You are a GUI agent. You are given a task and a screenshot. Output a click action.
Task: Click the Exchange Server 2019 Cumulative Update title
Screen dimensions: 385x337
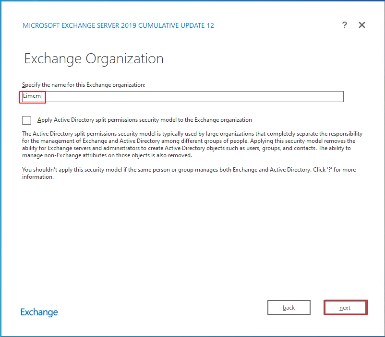119,25
